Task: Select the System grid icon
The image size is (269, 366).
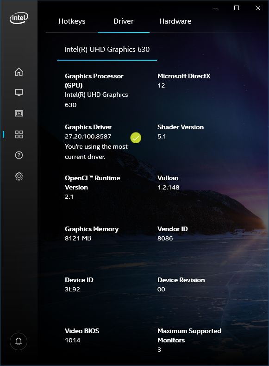Action: tap(19, 134)
